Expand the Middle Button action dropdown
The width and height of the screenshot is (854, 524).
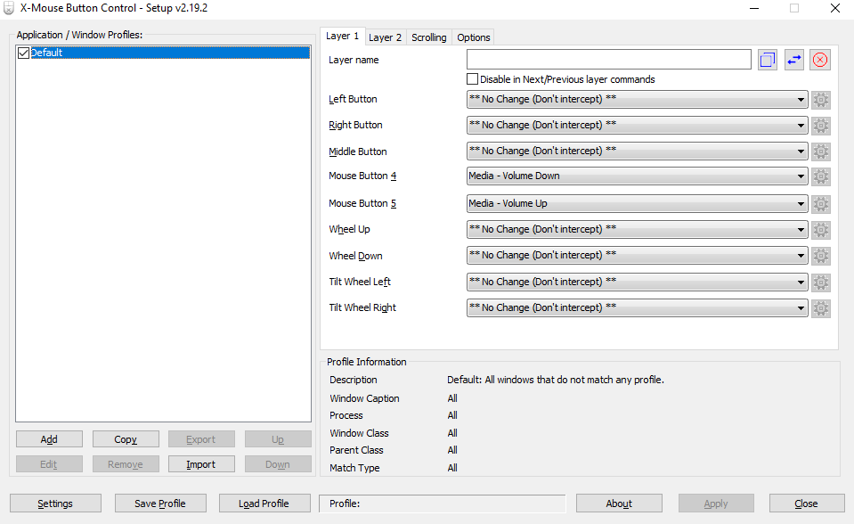tap(637, 151)
